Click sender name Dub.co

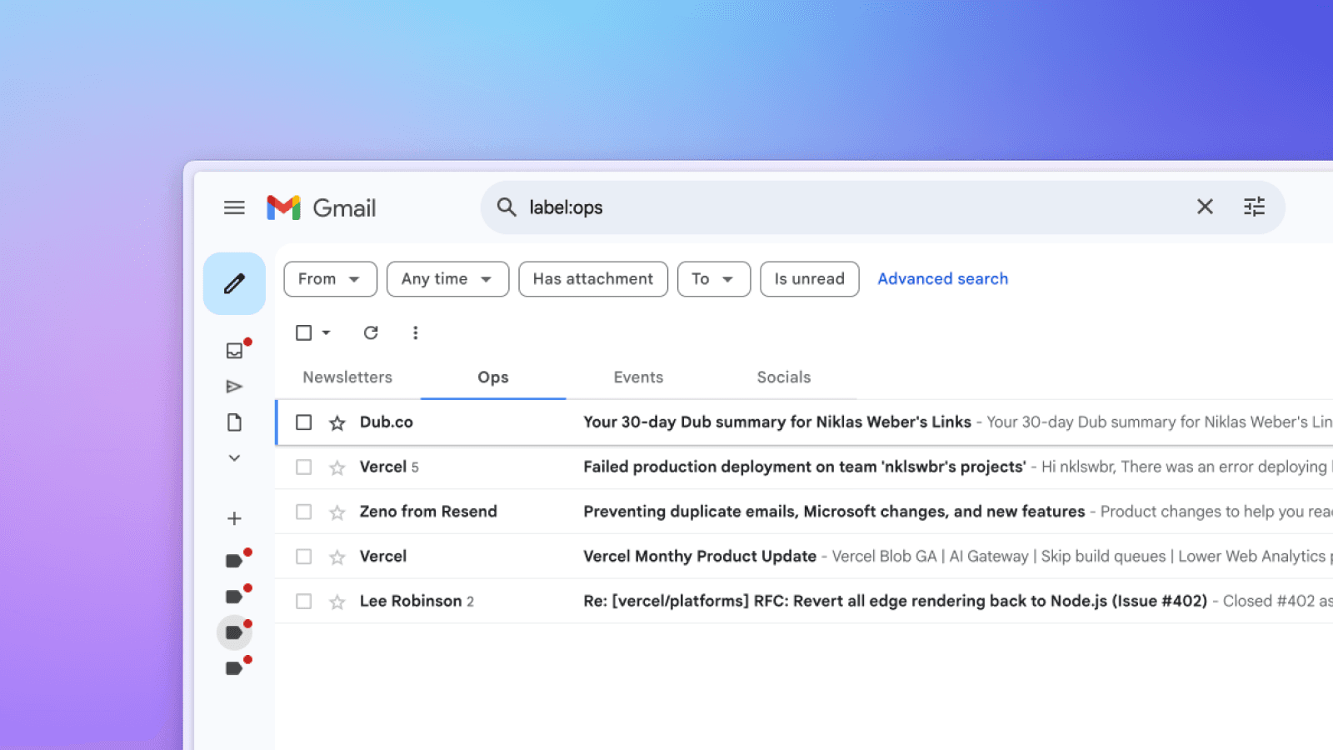point(387,422)
